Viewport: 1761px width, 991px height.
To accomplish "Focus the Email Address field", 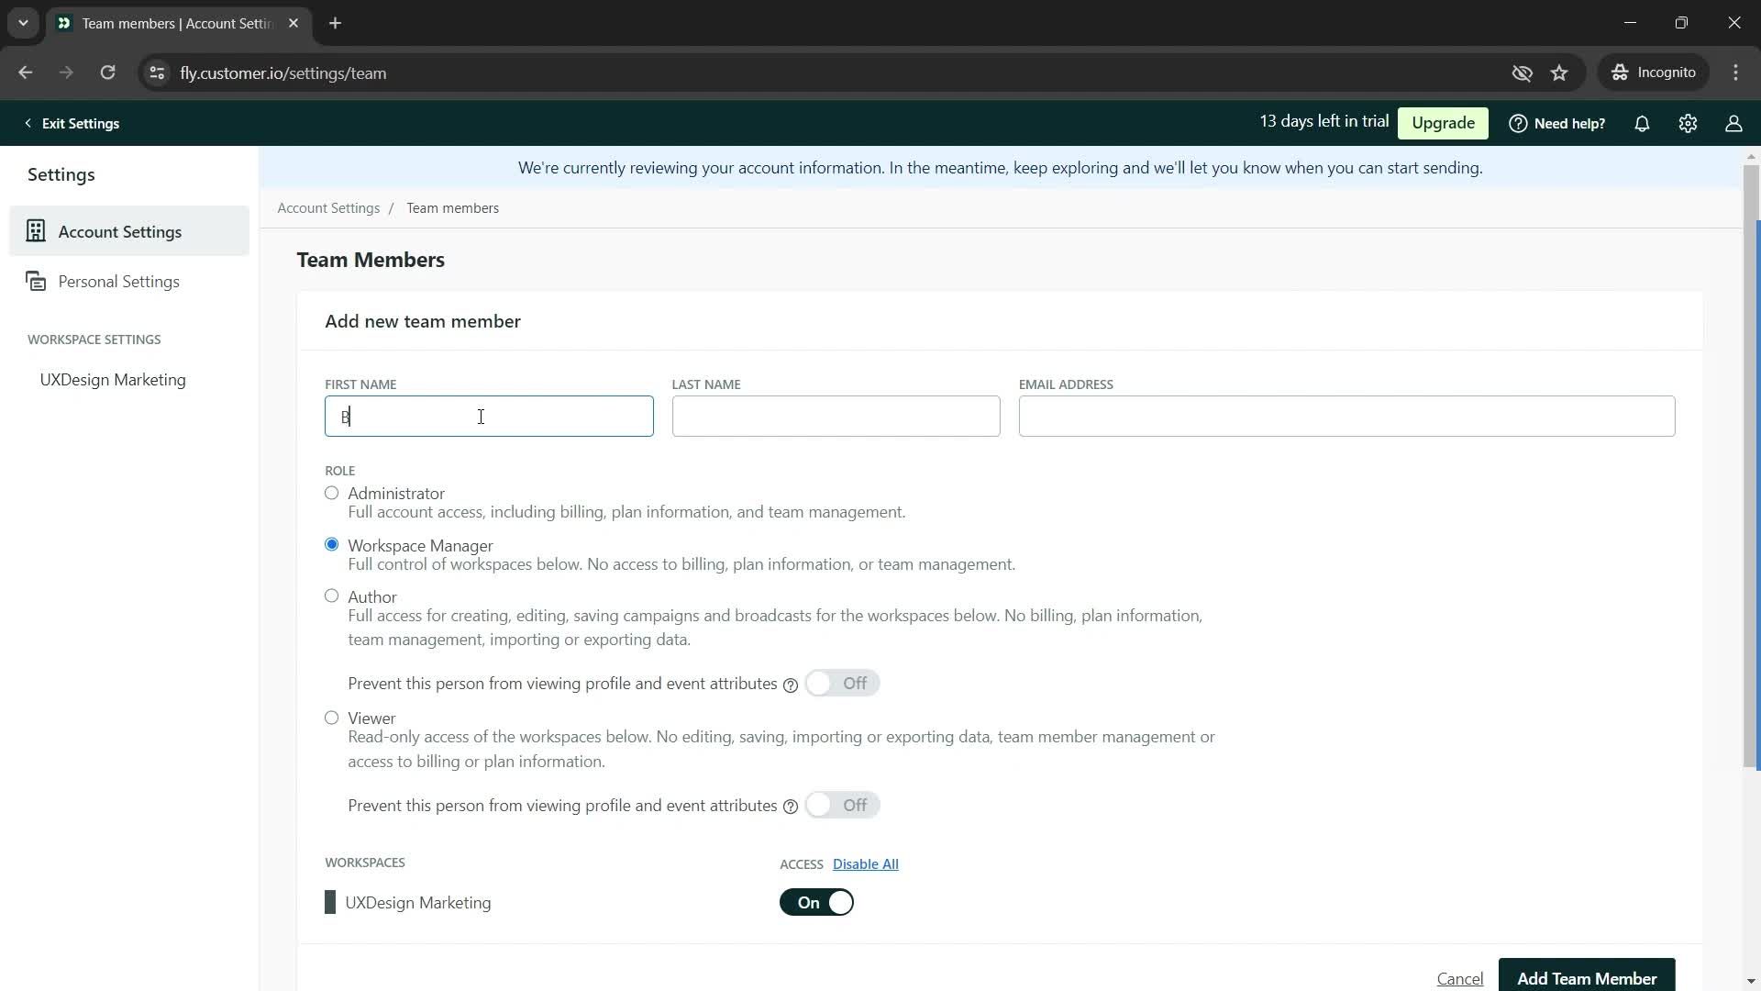I will 1346,417.
